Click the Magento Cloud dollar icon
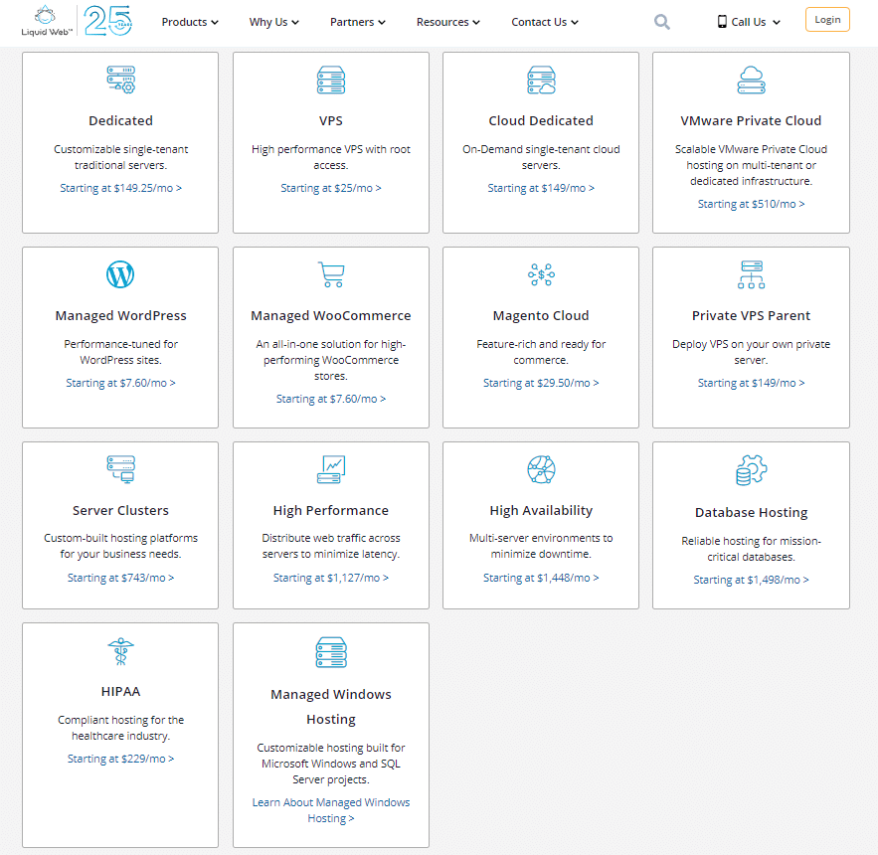The width and height of the screenshot is (878, 855). point(541,274)
